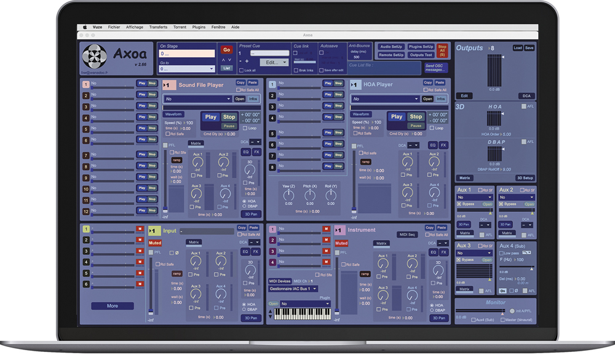The width and height of the screenshot is (615, 363).
Task: Open the Aux 3 plugin dropdown
Action: pos(474,253)
